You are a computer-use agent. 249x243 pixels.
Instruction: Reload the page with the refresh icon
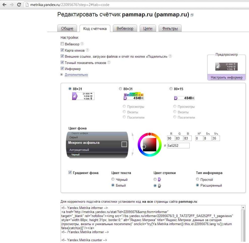[19, 5]
